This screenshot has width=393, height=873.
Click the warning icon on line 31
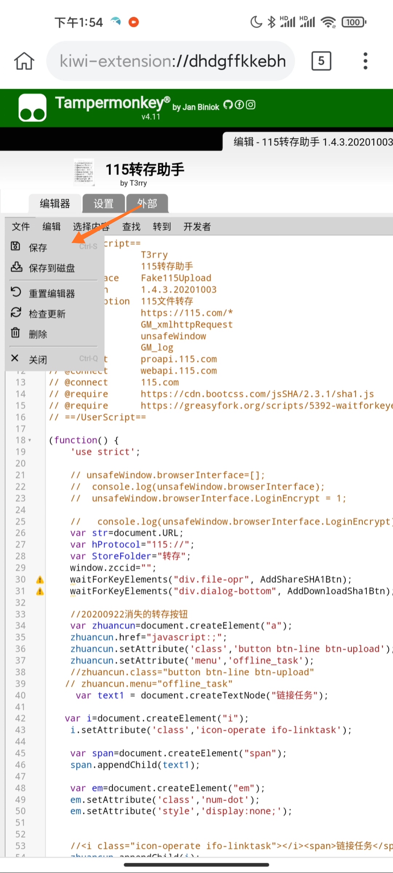tap(40, 591)
